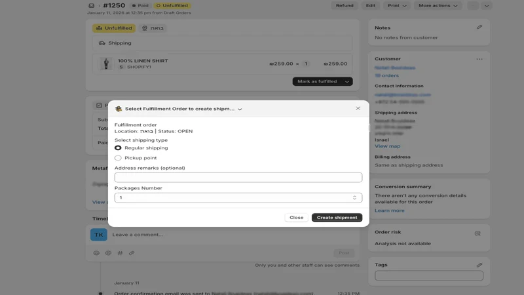The height and width of the screenshot is (295, 524).
Task: Open the More actions dropdown
Action: coord(438,5)
